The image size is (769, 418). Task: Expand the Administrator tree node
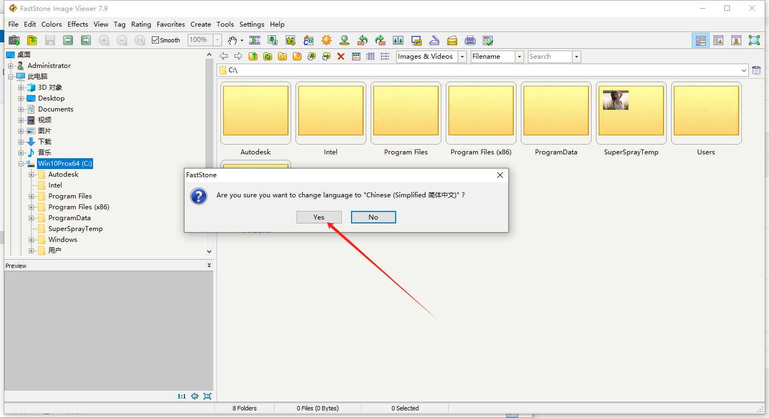[x=11, y=66]
